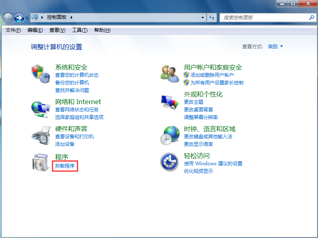The height and width of the screenshot is (238, 318).
Task: Open the 轻松访问 heading link
Action: point(197,156)
